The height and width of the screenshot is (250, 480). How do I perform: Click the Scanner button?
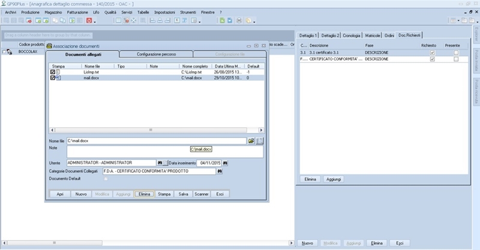coord(202,194)
